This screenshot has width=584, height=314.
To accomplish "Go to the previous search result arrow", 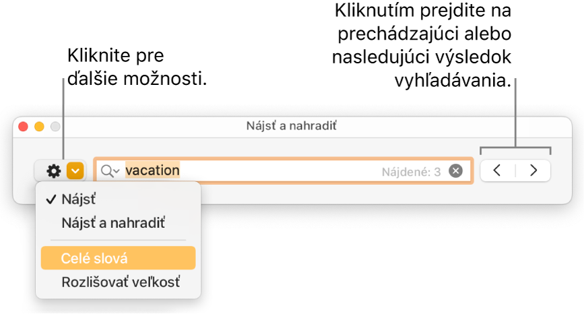I will click(497, 170).
